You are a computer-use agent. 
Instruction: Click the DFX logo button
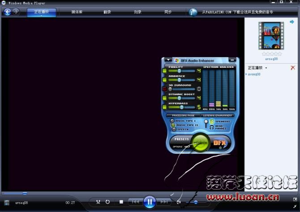tap(220, 143)
